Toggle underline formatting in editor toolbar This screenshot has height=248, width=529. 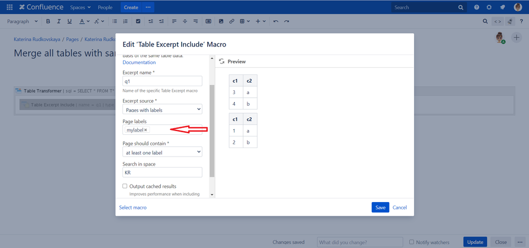pyautogui.click(x=69, y=21)
